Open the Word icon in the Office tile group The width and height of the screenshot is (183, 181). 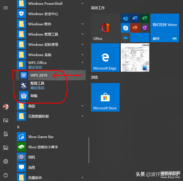coord(135,18)
